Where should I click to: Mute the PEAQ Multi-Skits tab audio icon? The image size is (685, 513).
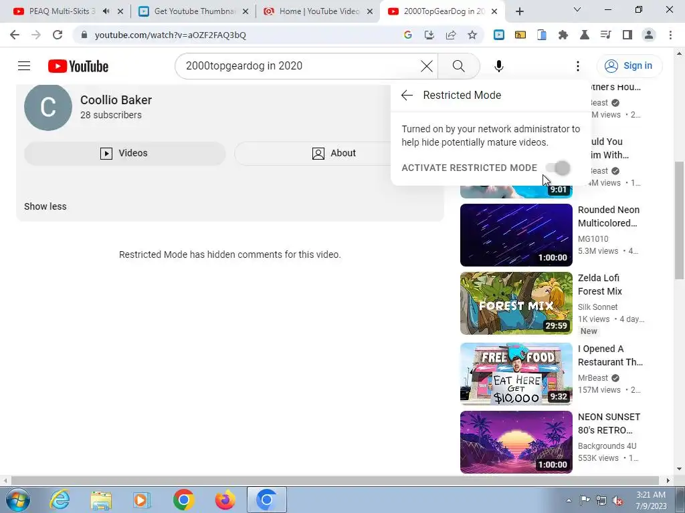106,11
